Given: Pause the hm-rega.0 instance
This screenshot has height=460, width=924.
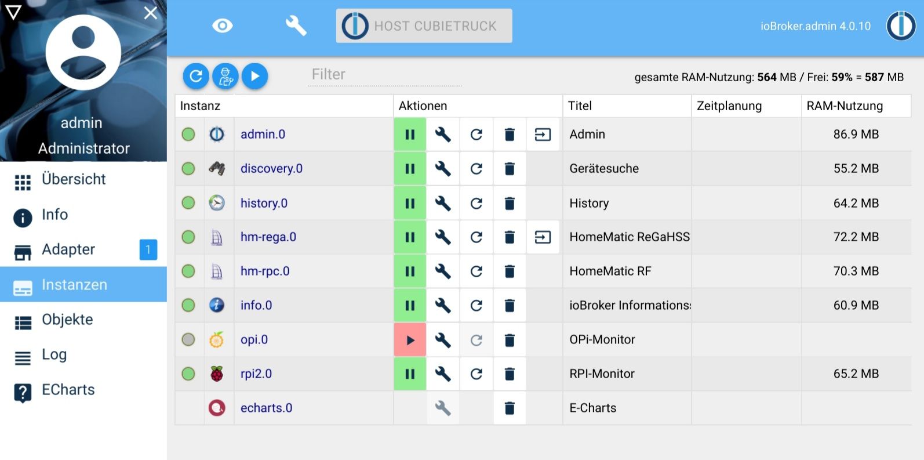Looking at the screenshot, I should point(410,237).
